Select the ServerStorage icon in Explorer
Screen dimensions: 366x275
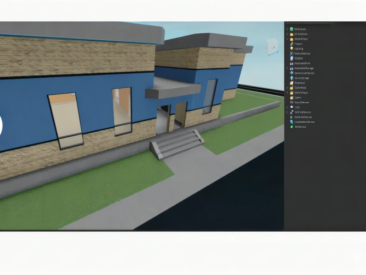point(291,78)
